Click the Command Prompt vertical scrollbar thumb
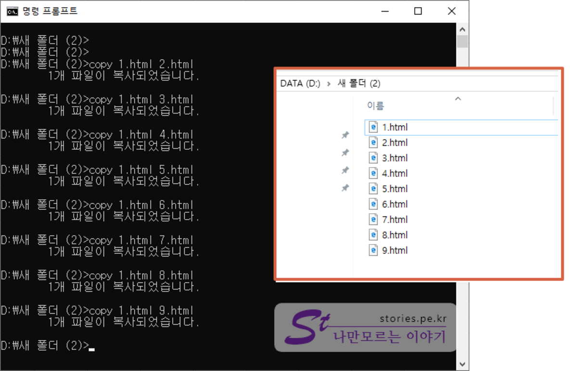Screen dimensions: 575x371 point(462,41)
